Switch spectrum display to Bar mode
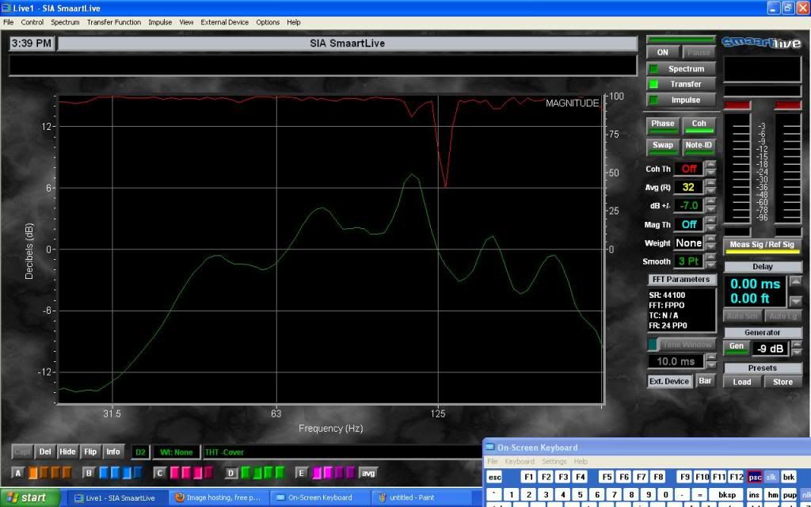Image resolution: width=811 pixels, height=507 pixels. [706, 380]
